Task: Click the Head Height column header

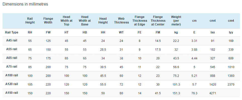Action: (x=103, y=20)
